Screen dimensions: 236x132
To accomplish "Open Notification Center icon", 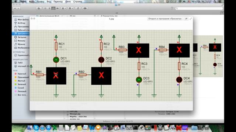I will pos(220,1).
